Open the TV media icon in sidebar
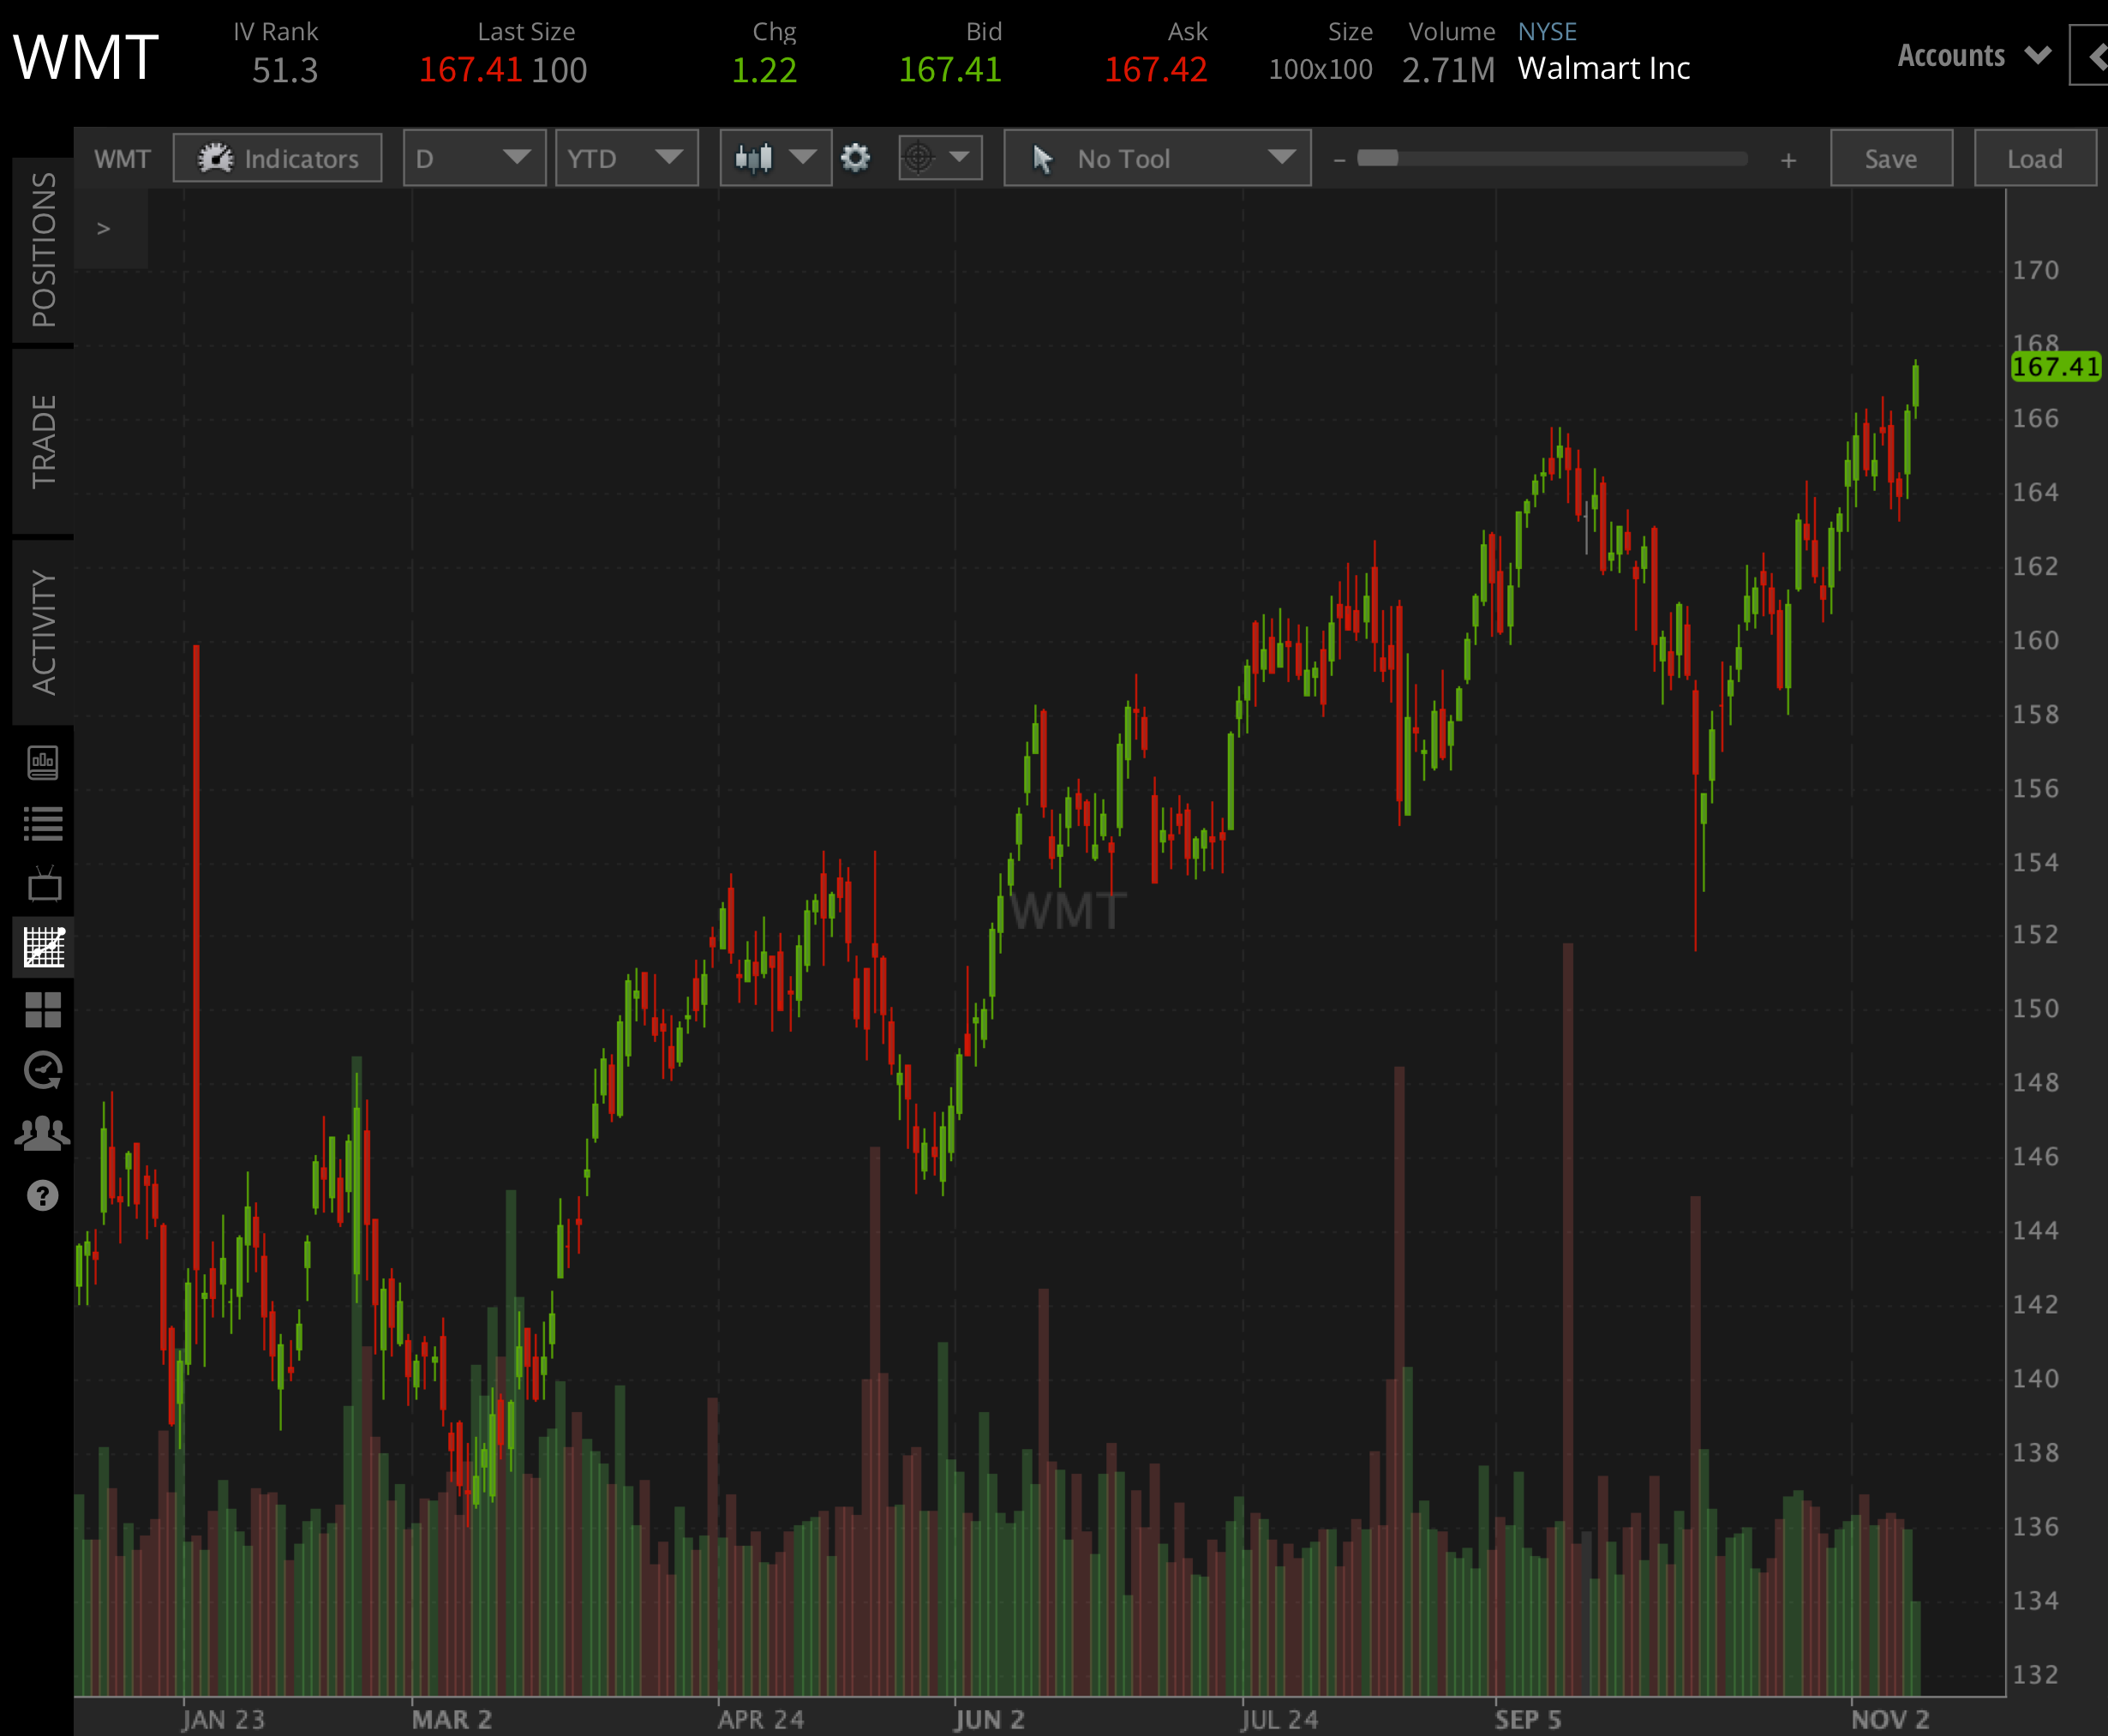2108x1736 pixels. pyautogui.click(x=43, y=886)
